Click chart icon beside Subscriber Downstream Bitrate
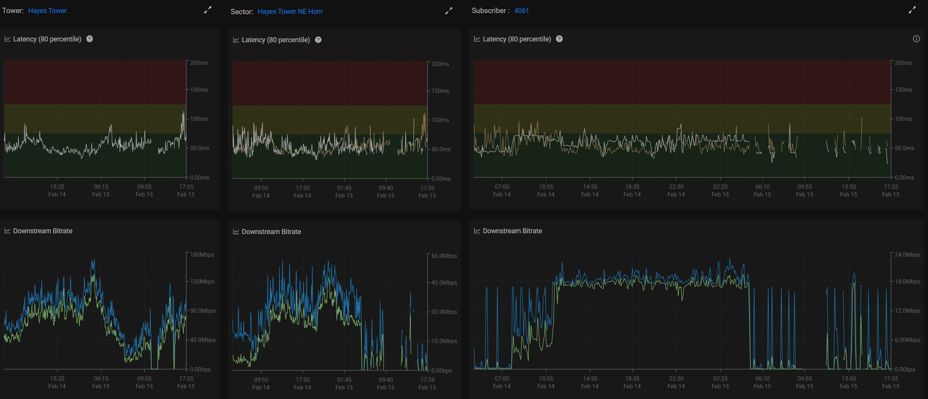 pyautogui.click(x=477, y=231)
